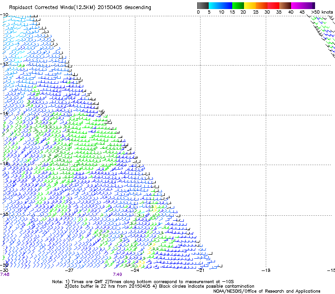Click the gray 0-5 knots color swatch
The width and height of the screenshot is (335, 294).
coord(203,5)
